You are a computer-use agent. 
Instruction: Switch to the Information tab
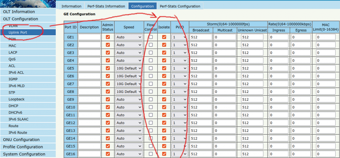(x=71, y=6)
